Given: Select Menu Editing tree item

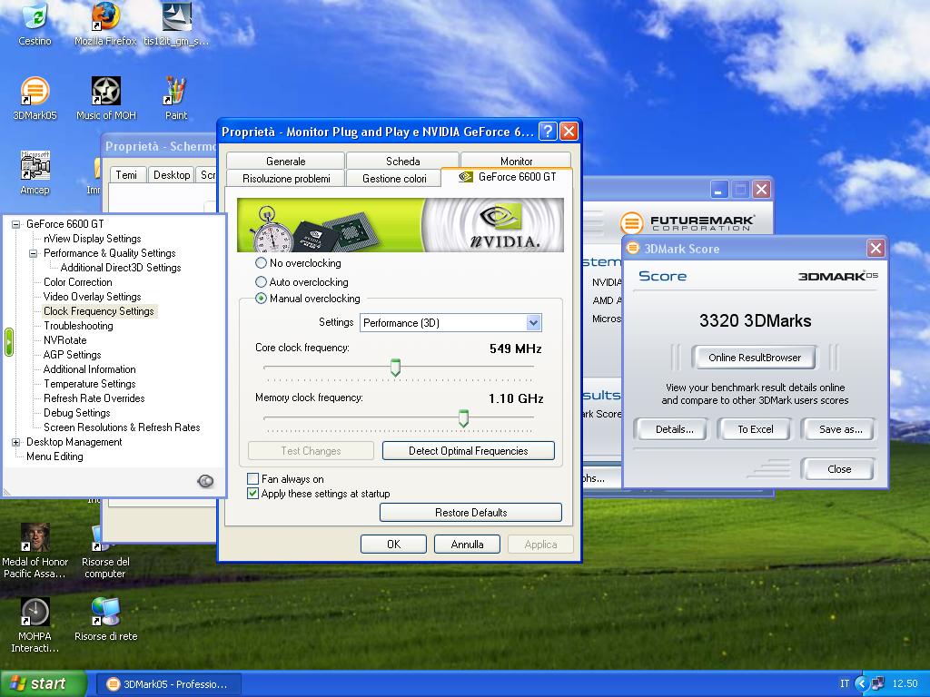Looking at the screenshot, I should (54, 456).
